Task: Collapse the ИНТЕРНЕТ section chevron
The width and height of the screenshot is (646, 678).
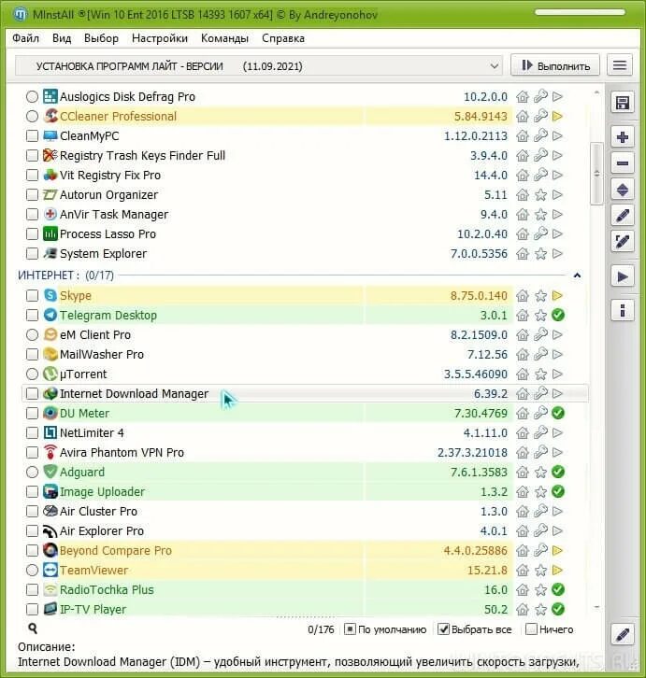Action: click(577, 275)
